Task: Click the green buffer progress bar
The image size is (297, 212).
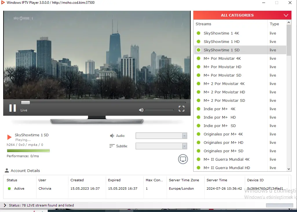Action: click(x=28, y=151)
